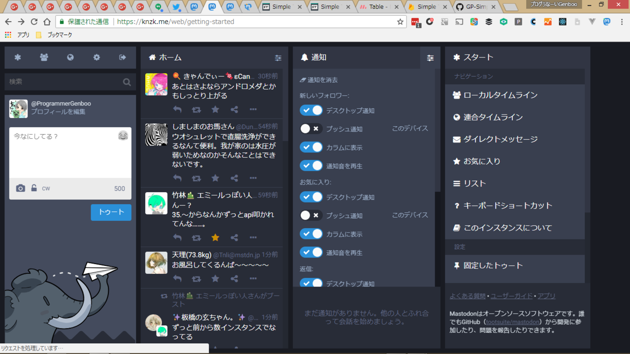Boost the きゃんでぃー post
The image size is (630, 354).
tap(196, 110)
